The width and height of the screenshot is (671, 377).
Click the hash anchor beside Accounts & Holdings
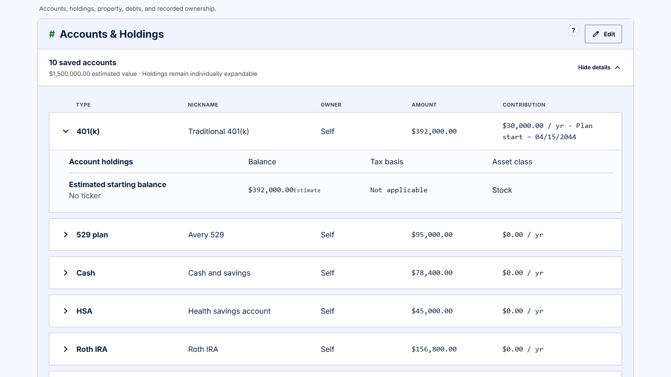click(52, 34)
